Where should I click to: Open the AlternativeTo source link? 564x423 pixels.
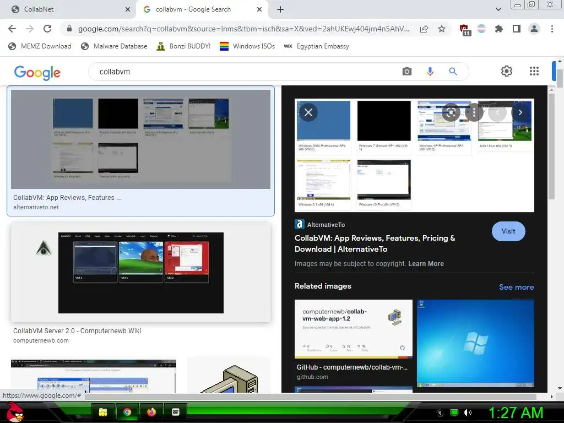320,225
